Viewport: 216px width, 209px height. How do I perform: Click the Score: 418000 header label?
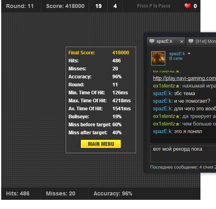click(x=65, y=6)
